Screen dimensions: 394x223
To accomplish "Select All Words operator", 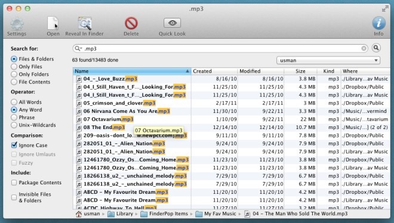I will pos(14,102).
